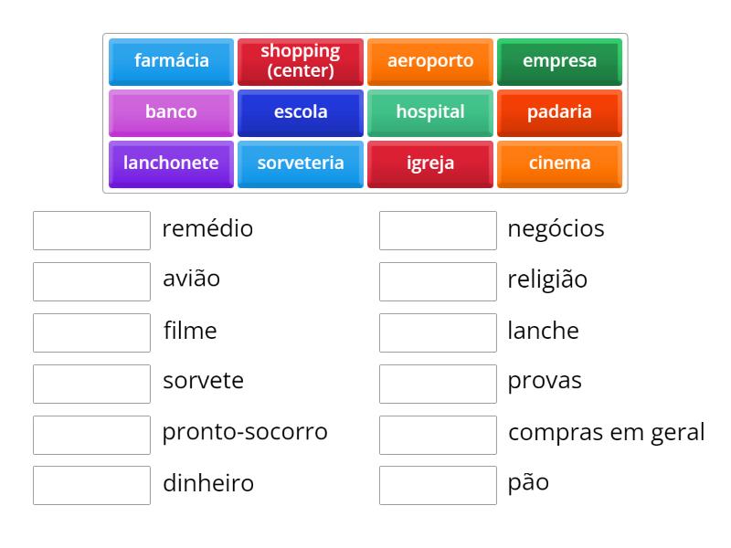Viewport: 731px width, 548px height.
Task: Click the answer box beside remédio
Action: [x=90, y=230]
